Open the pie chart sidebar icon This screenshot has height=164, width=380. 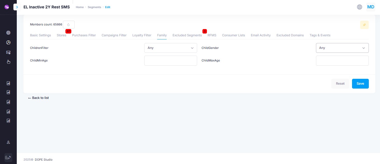click(8, 42)
